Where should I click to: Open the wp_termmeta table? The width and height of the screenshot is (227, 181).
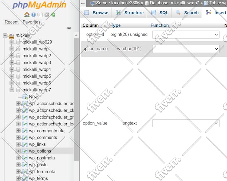[42, 172]
